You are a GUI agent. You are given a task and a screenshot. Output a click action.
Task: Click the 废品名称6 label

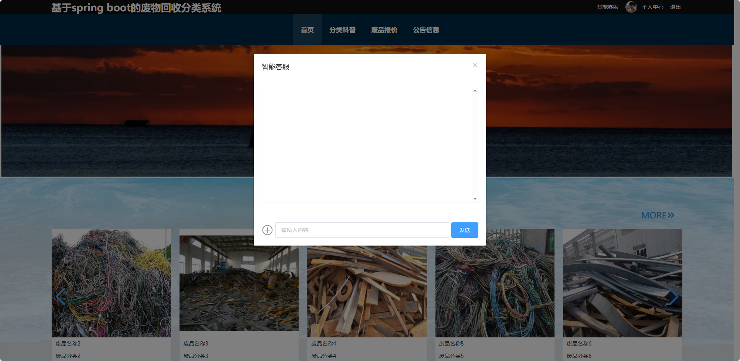point(579,344)
